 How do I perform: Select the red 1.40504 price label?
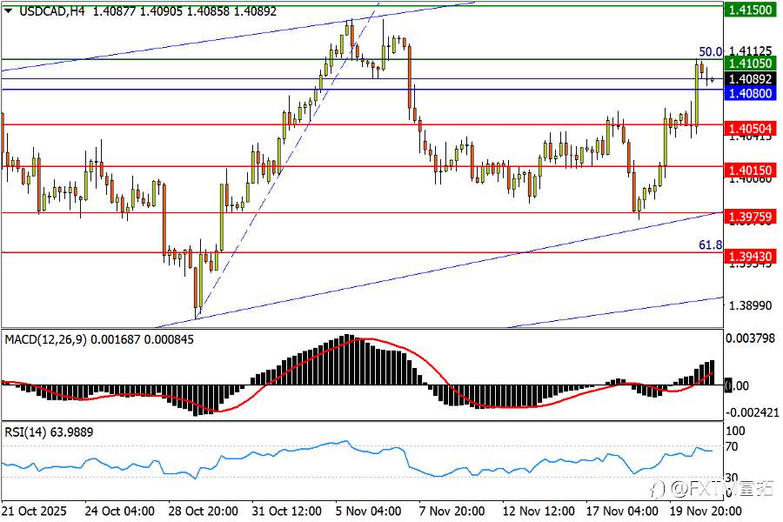(750, 129)
